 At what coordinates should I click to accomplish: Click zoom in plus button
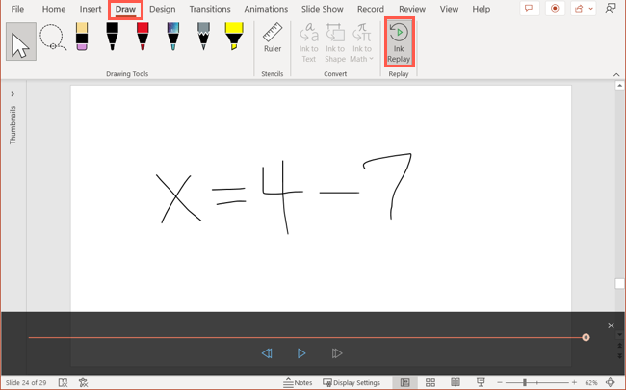[x=574, y=383]
